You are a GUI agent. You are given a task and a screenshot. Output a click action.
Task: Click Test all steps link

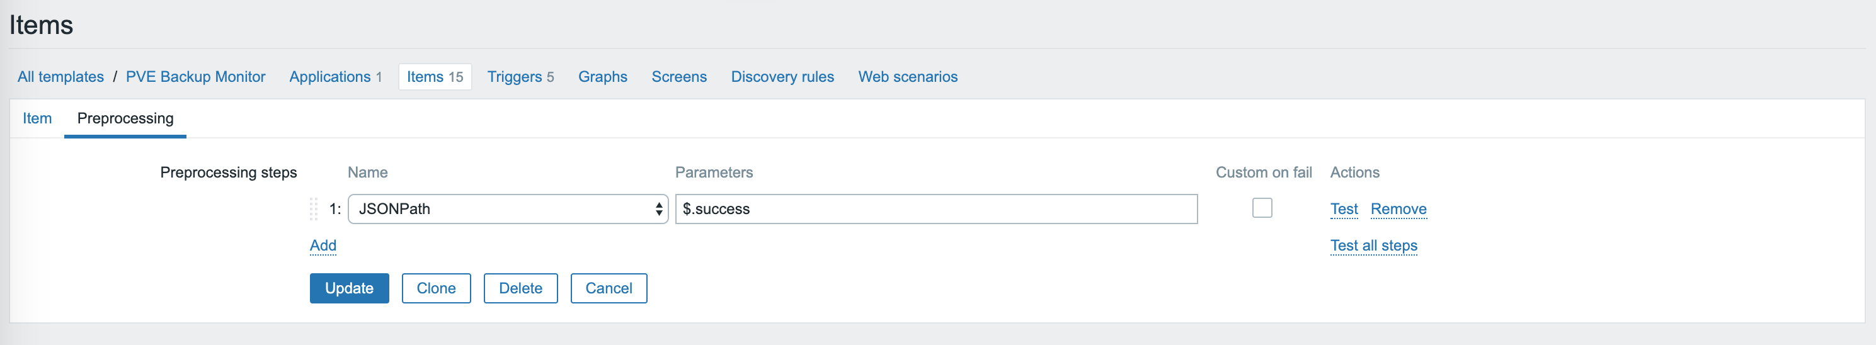(1373, 246)
